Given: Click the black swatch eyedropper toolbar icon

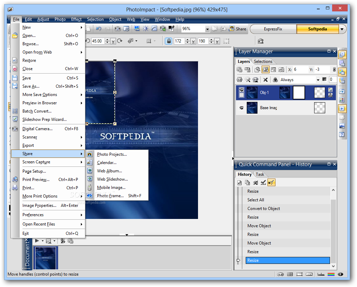Looking at the screenshot, I should click(x=171, y=28).
